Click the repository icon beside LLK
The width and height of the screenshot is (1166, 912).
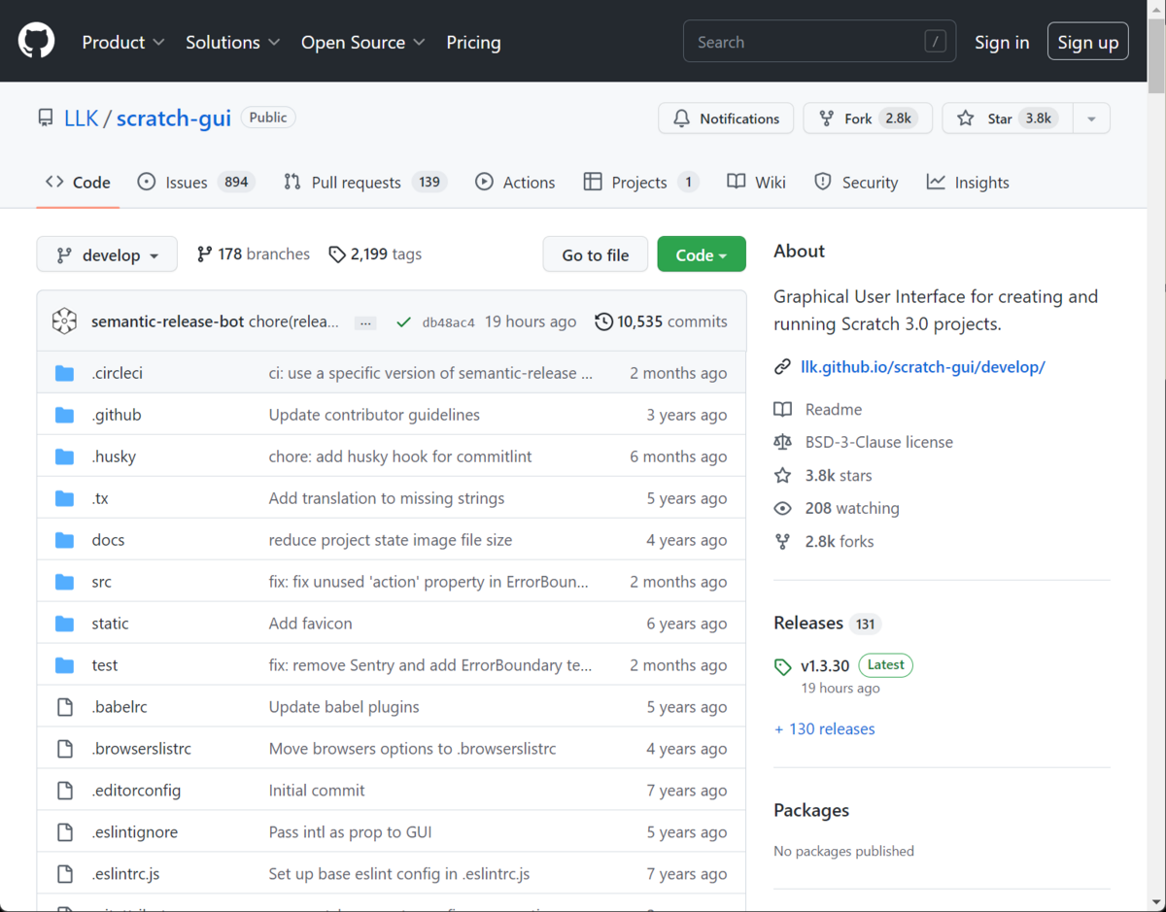(x=46, y=118)
